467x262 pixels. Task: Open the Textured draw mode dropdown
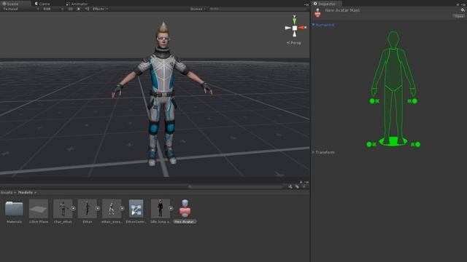(21, 9)
